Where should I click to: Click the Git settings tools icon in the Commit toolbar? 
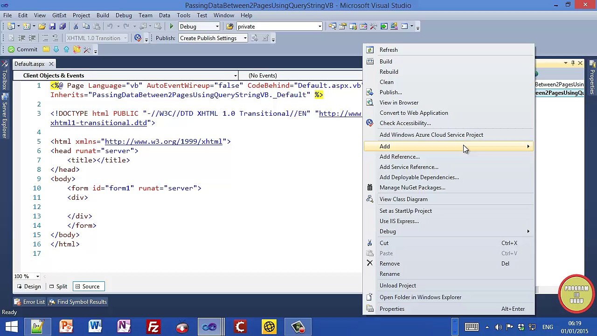tap(87, 49)
